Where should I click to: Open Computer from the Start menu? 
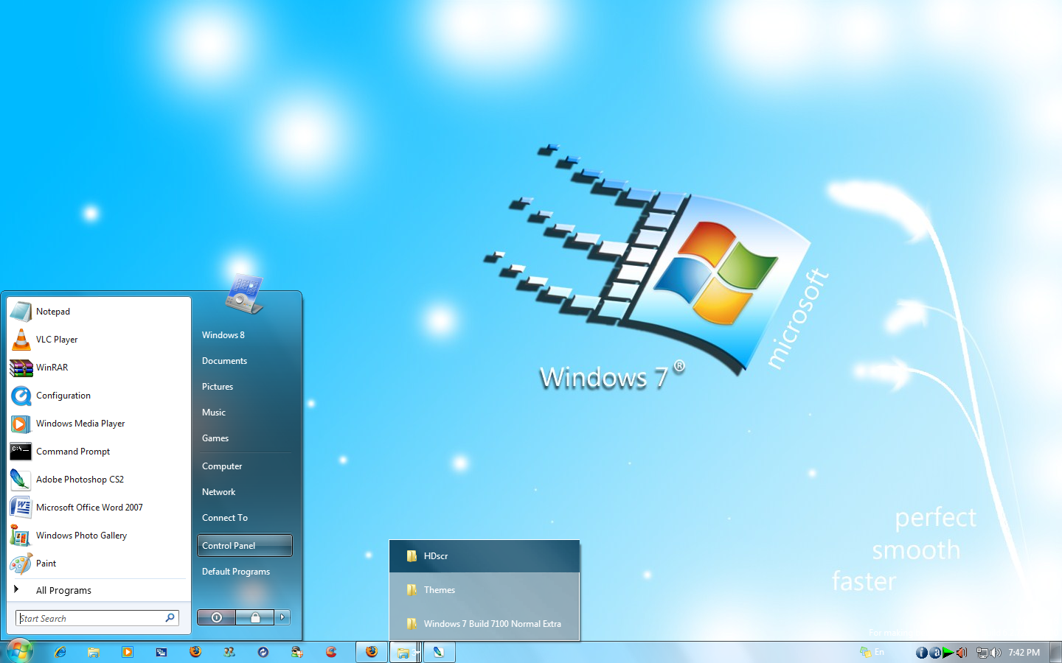245,466
